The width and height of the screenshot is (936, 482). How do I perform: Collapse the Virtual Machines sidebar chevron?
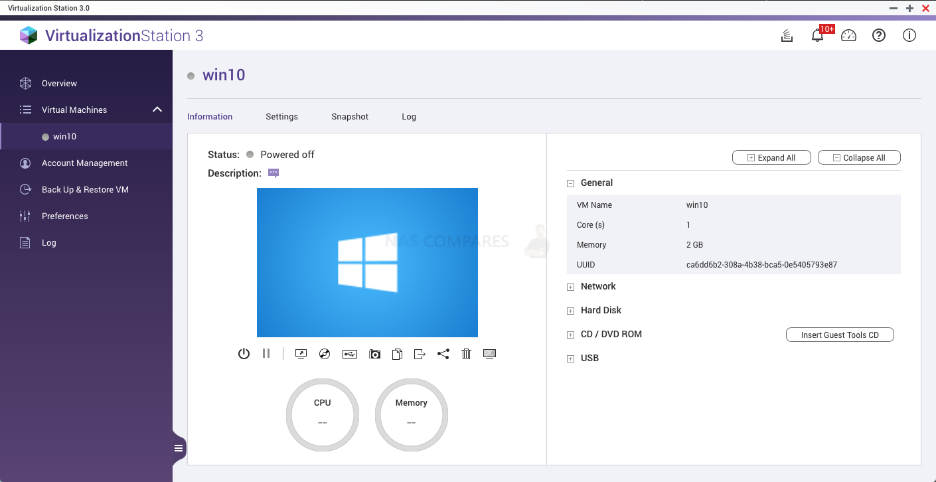(x=157, y=110)
